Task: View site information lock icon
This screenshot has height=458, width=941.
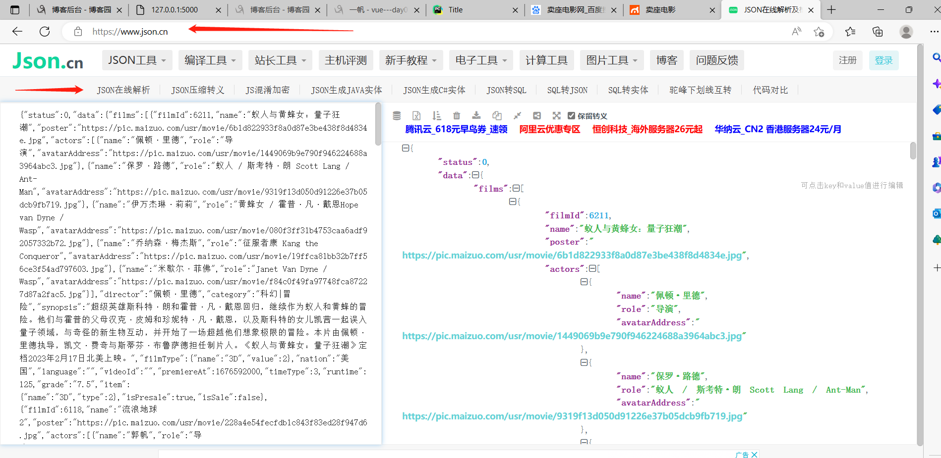Action: [78, 32]
